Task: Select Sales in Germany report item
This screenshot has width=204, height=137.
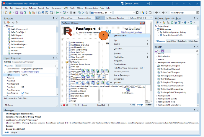Action: (77, 42)
